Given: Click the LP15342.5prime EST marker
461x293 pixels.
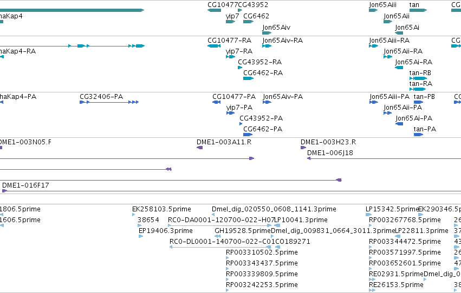Looking at the screenshot, I should (369, 215).
